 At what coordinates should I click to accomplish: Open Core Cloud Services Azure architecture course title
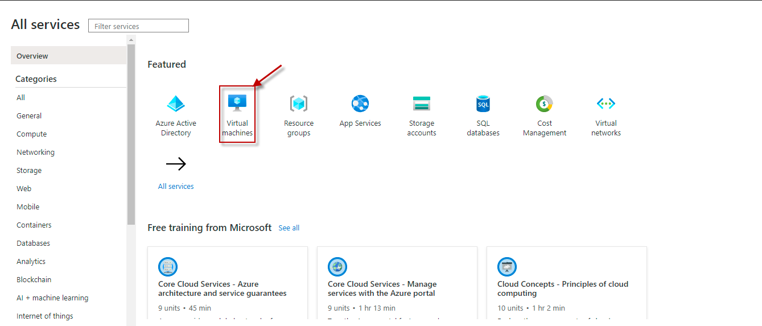pyautogui.click(x=223, y=288)
